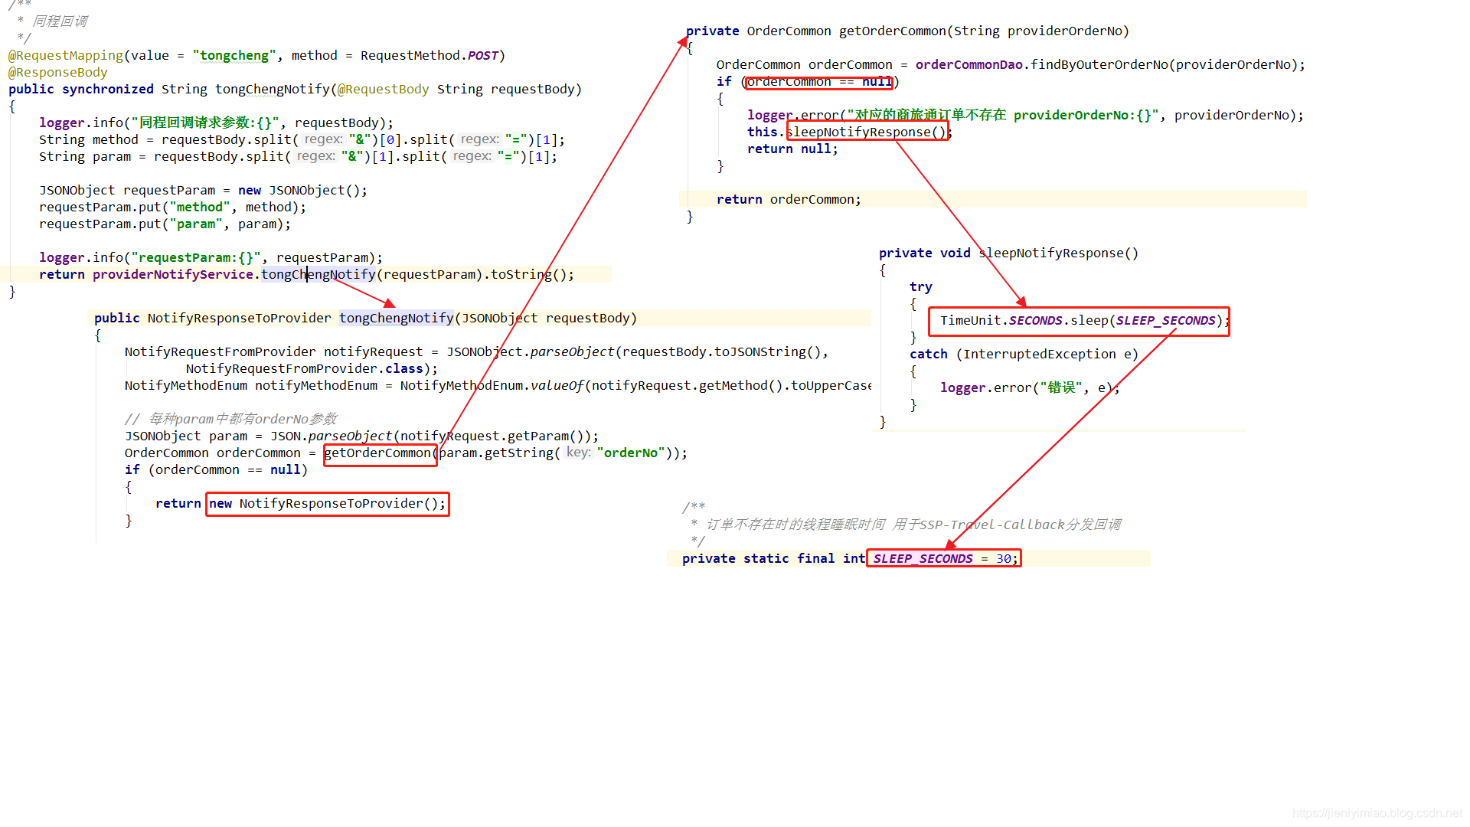Click the requestParam.put("method", method) line
This screenshot has height=827, width=1470.
click(x=173, y=207)
